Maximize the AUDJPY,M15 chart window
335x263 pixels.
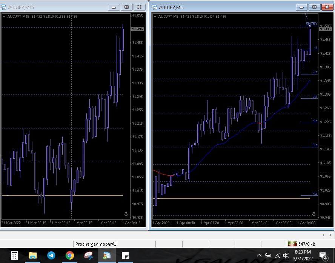tap(126, 7)
